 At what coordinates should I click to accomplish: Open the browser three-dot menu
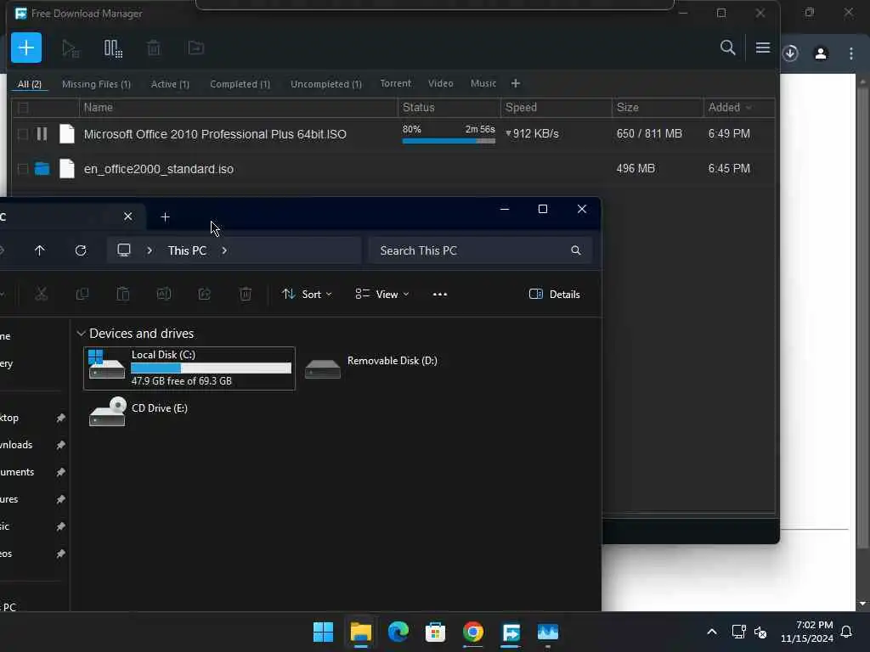(x=850, y=53)
